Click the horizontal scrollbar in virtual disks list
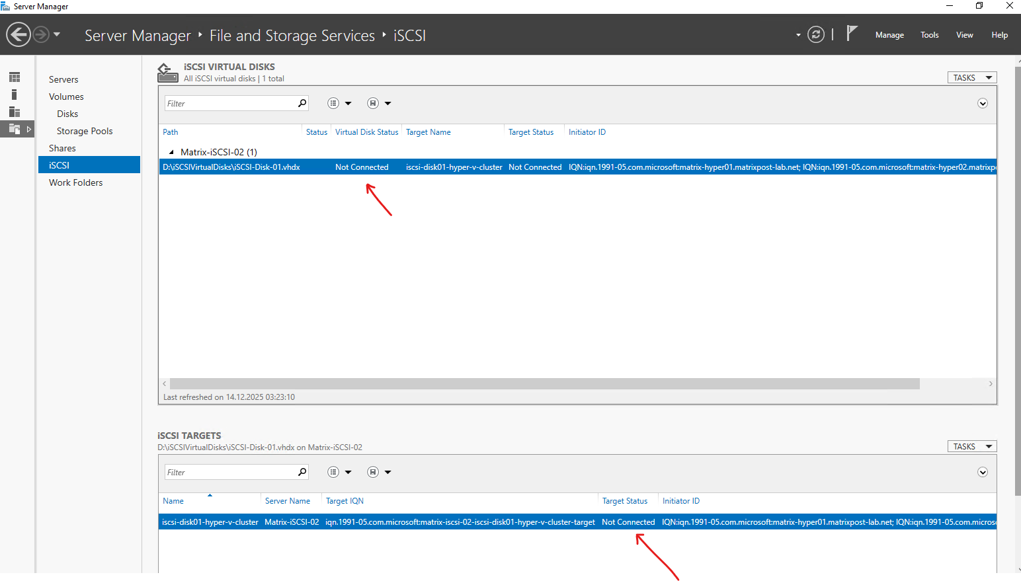 tap(545, 384)
